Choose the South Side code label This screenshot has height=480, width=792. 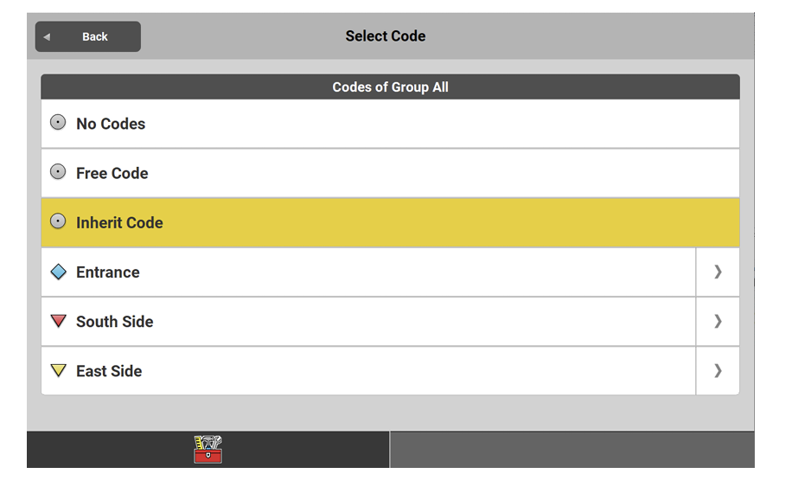pos(115,322)
